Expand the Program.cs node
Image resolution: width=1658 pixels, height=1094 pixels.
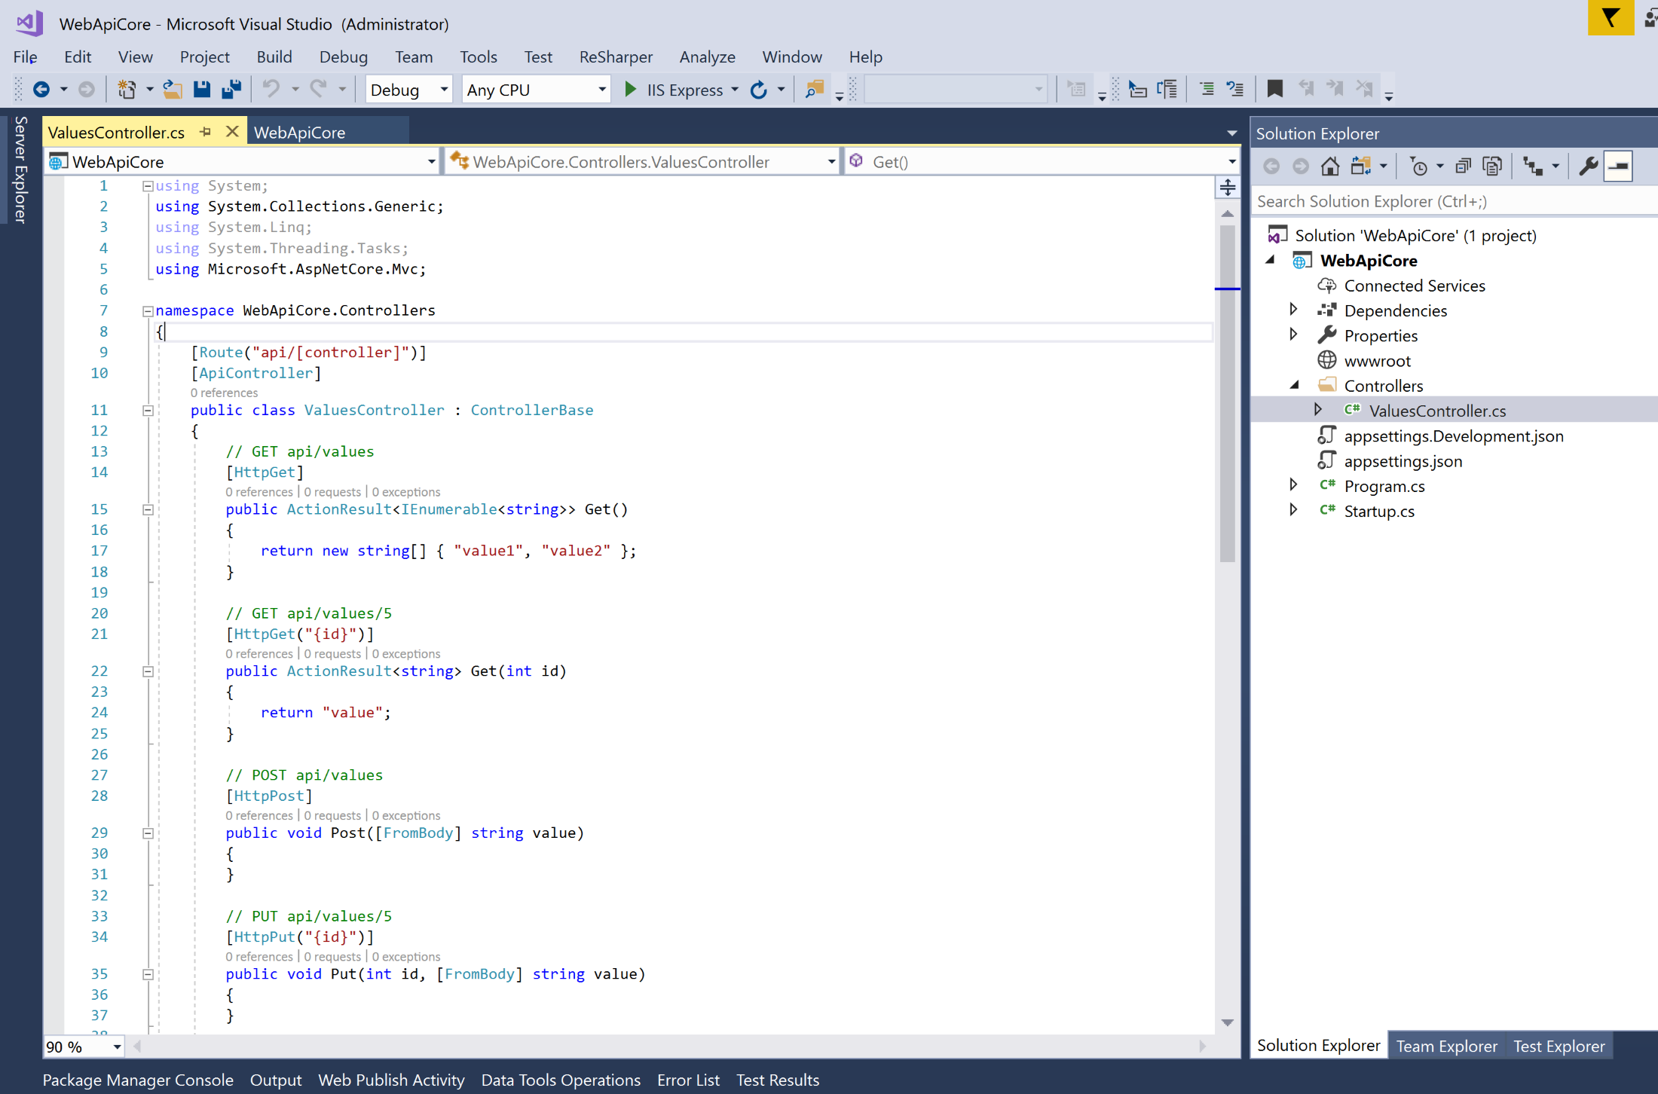click(1293, 484)
